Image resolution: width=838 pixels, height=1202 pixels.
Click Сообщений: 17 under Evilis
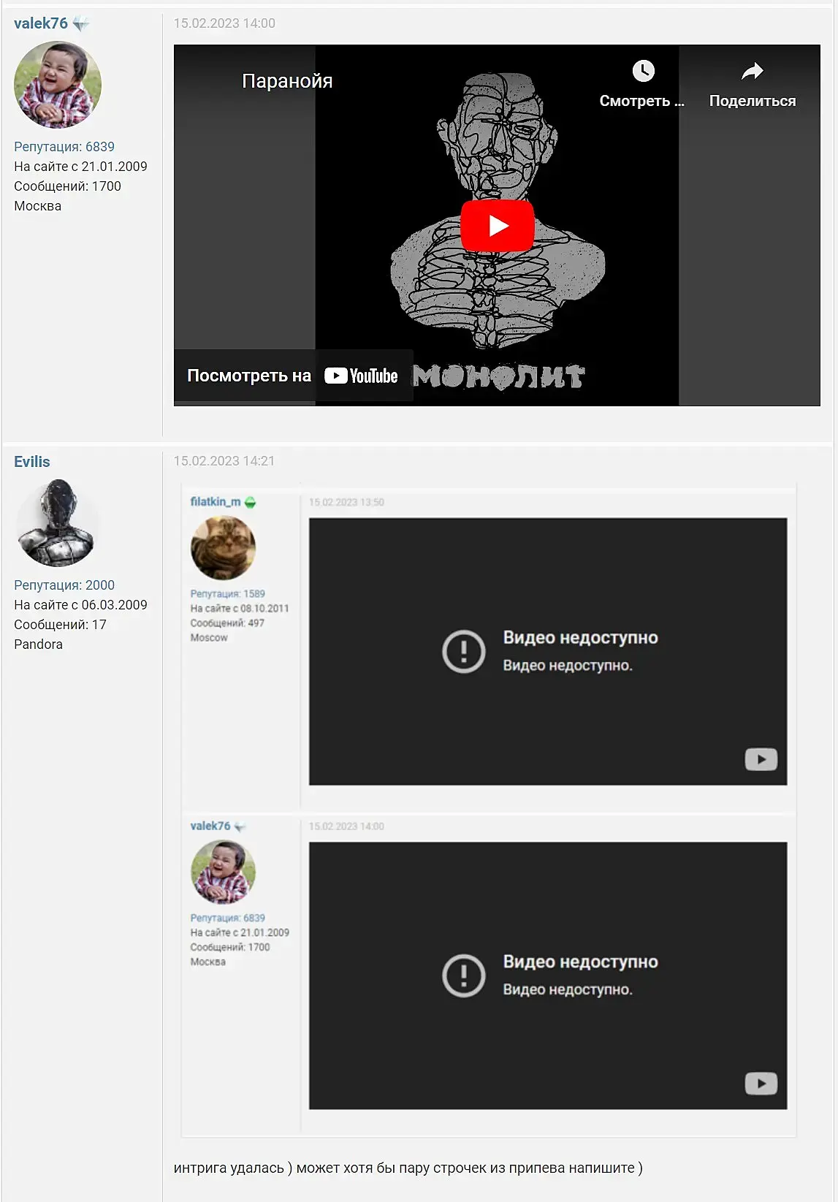(60, 625)
